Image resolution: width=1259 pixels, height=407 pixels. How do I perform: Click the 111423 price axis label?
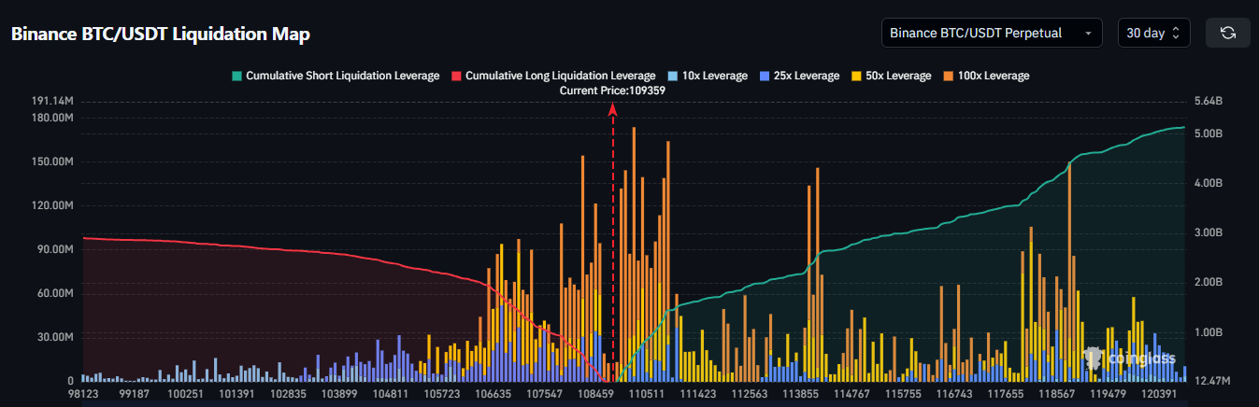click(698, 395)
